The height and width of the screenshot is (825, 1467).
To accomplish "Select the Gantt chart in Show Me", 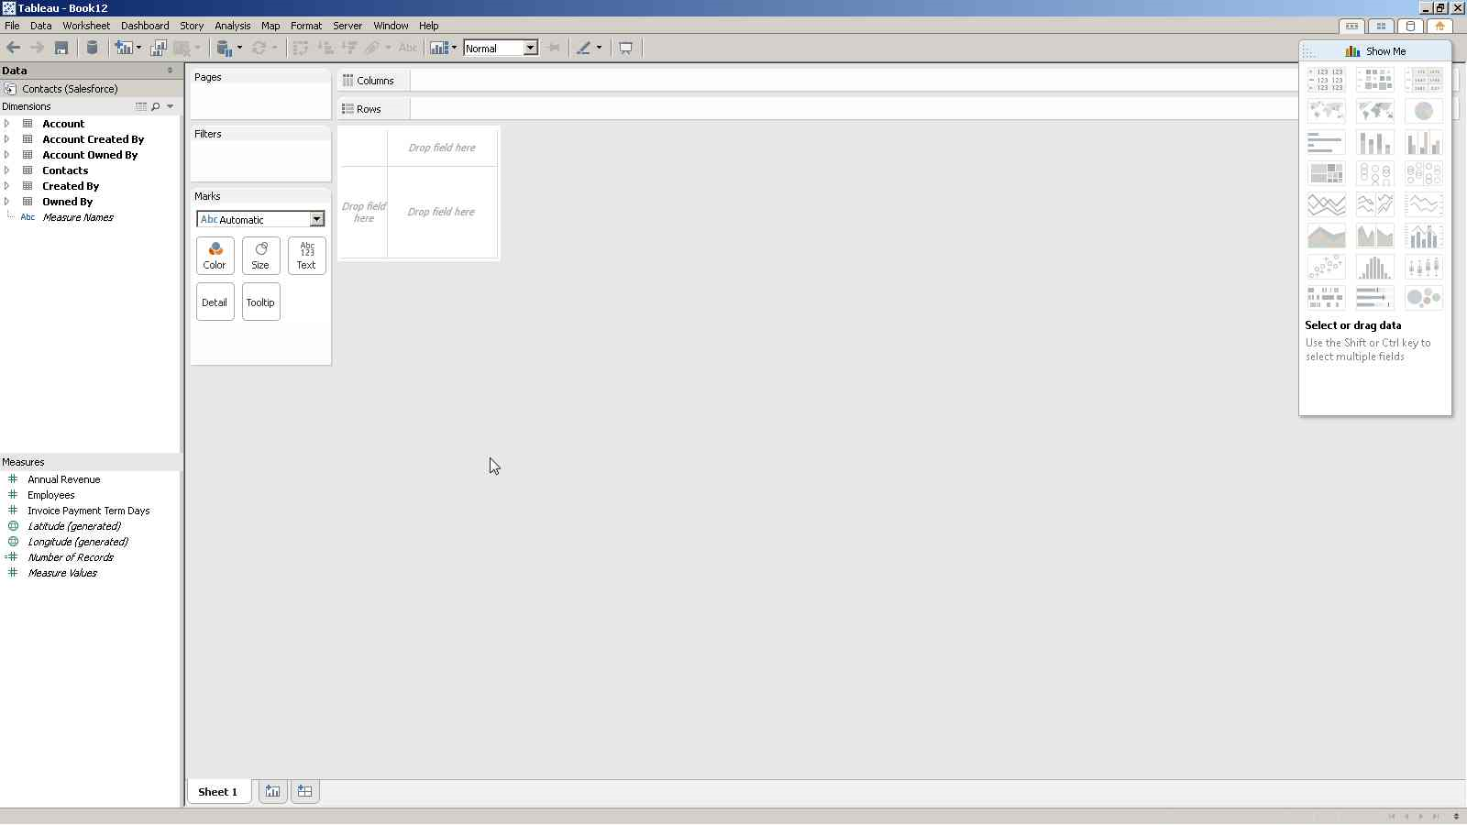I will pyautogui.click(x=1326, y=298).
